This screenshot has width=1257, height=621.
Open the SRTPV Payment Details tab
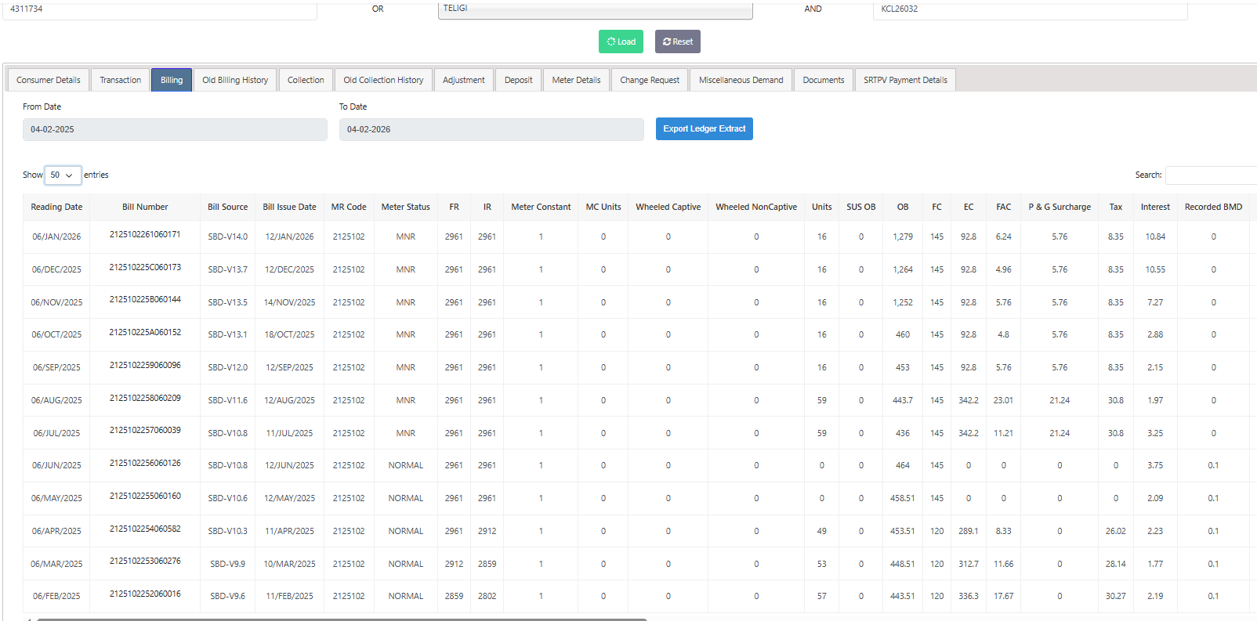click(905, 80)
